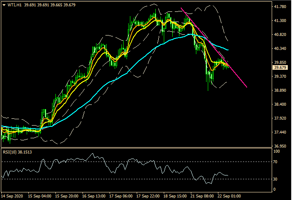Image resolution: width=292 pixels, height=200 pixels.
Task: Click the current price tag 39.679
Action: pyautogui.click(x=281, y=67)
